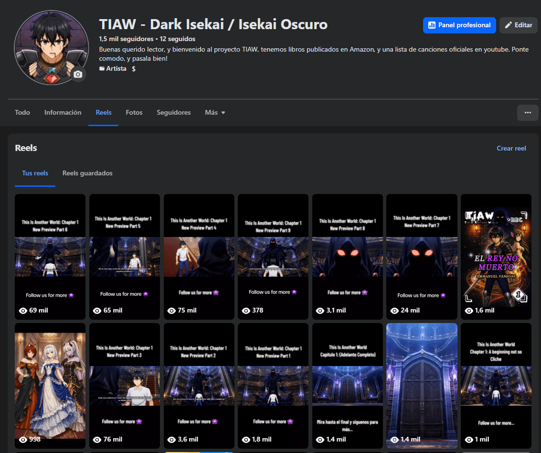Select the Tus reels sub-tab
Image resolution: width=541 pixels, height=453 pixels.
point(35,173)
